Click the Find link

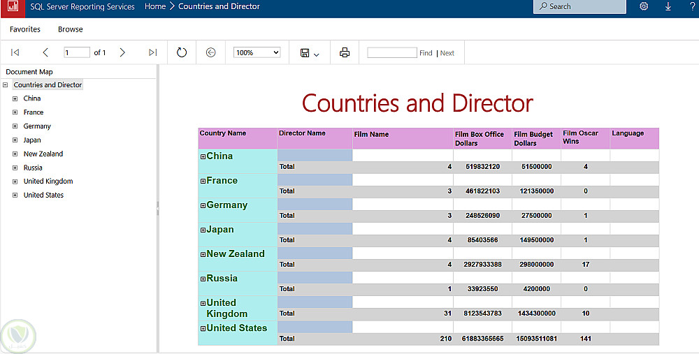pyautogui.click(x=426, y=53)
